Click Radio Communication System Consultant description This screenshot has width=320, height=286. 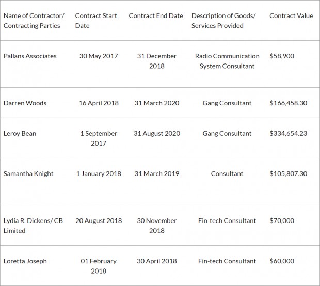[x=227, y=61]
